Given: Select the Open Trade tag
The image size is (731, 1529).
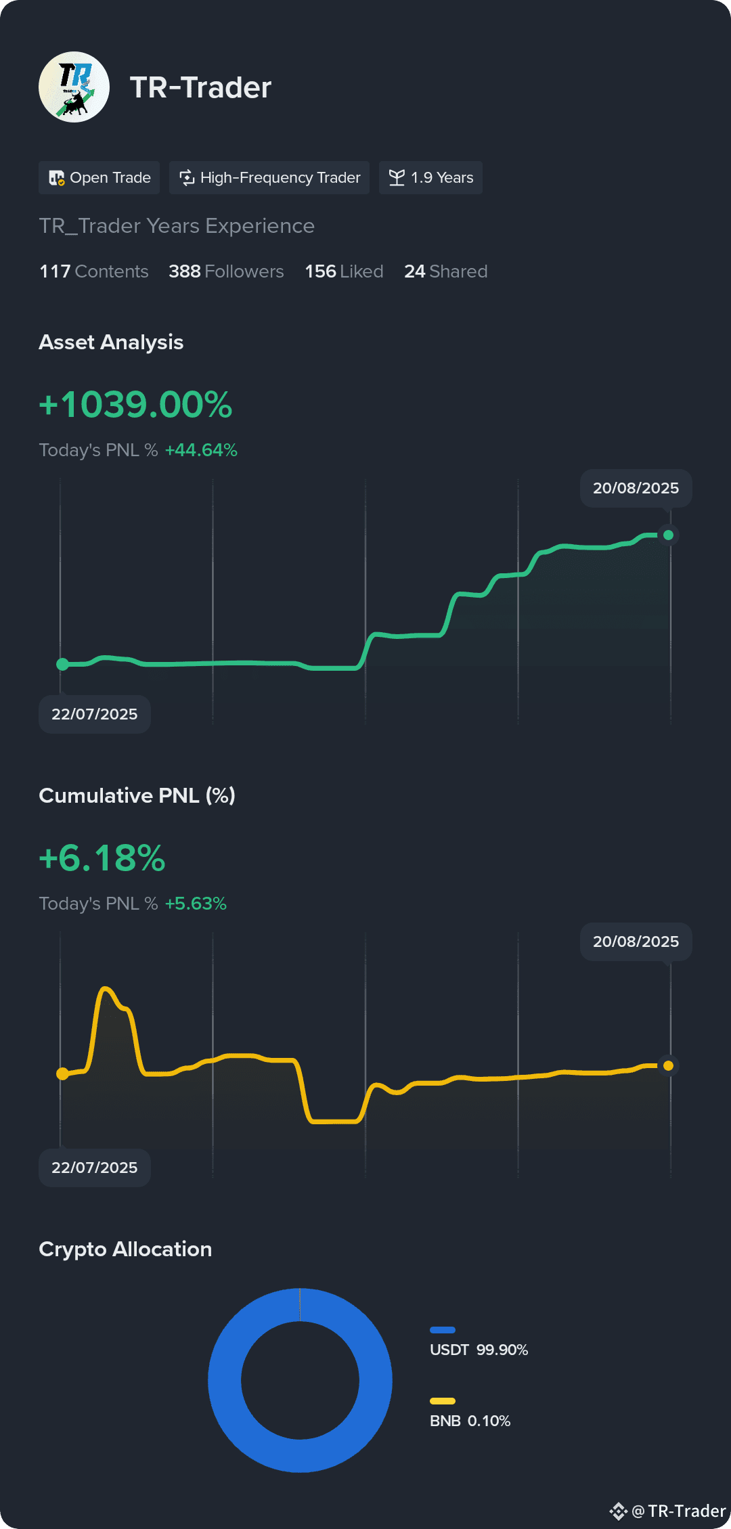Looking at the screenshot, I should pos(99,177).
